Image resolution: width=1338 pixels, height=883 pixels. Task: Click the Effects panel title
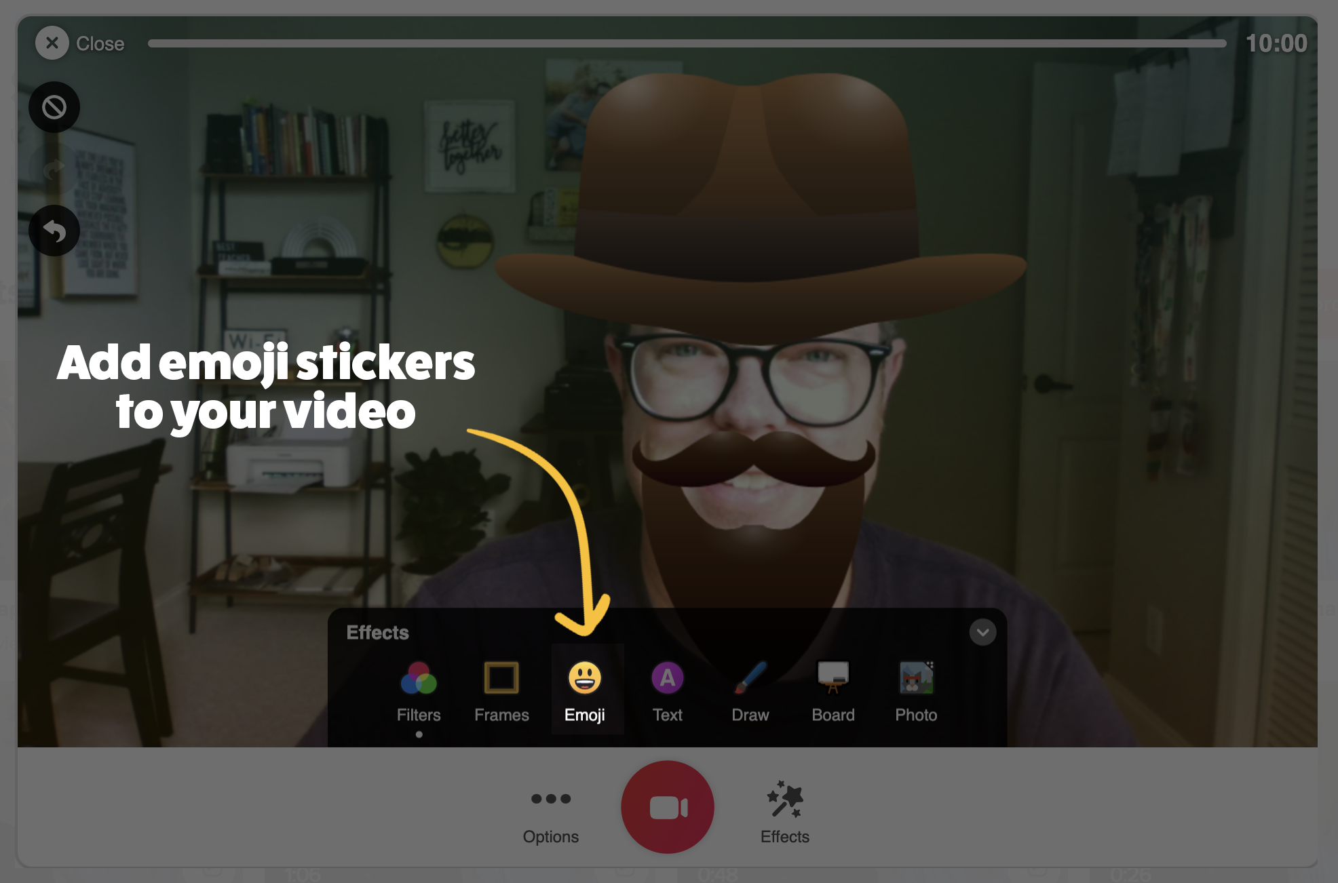[378, 632]
